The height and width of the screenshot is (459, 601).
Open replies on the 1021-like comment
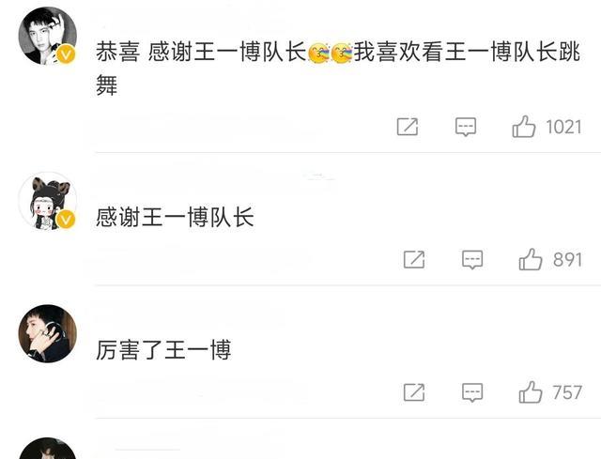[x=466, y=127]
